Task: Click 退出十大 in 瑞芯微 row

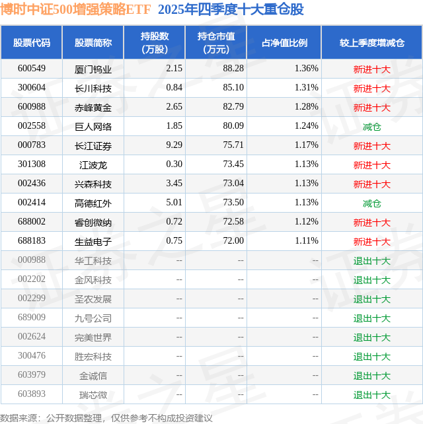Action: (x=372, y=396)
